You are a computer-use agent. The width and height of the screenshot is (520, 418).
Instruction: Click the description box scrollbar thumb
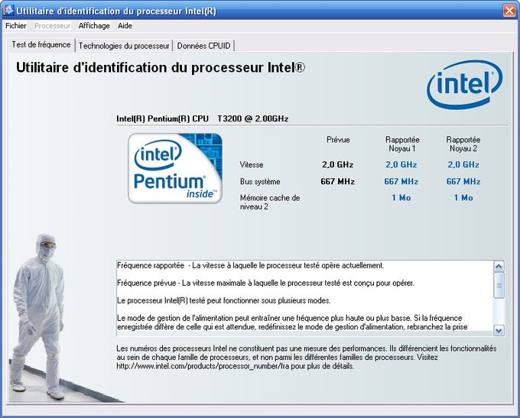tap(499, 285)
